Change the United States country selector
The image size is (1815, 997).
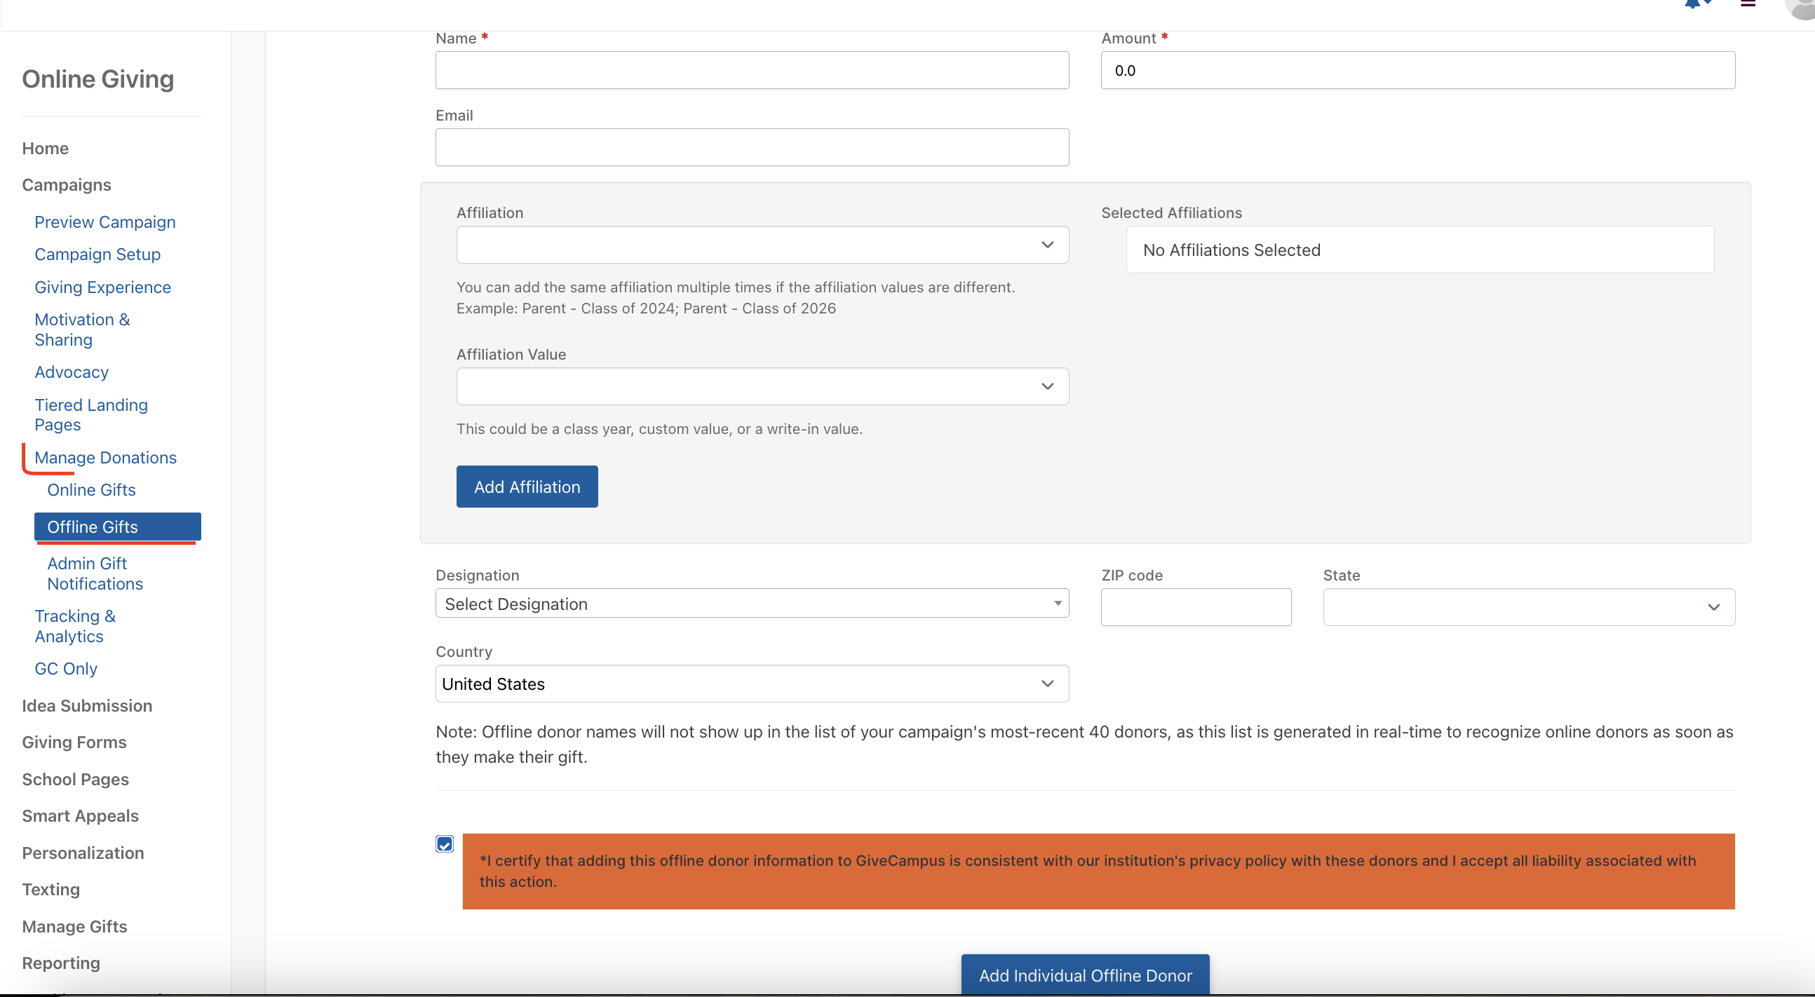pyautogui.click(x=752, y=684)
